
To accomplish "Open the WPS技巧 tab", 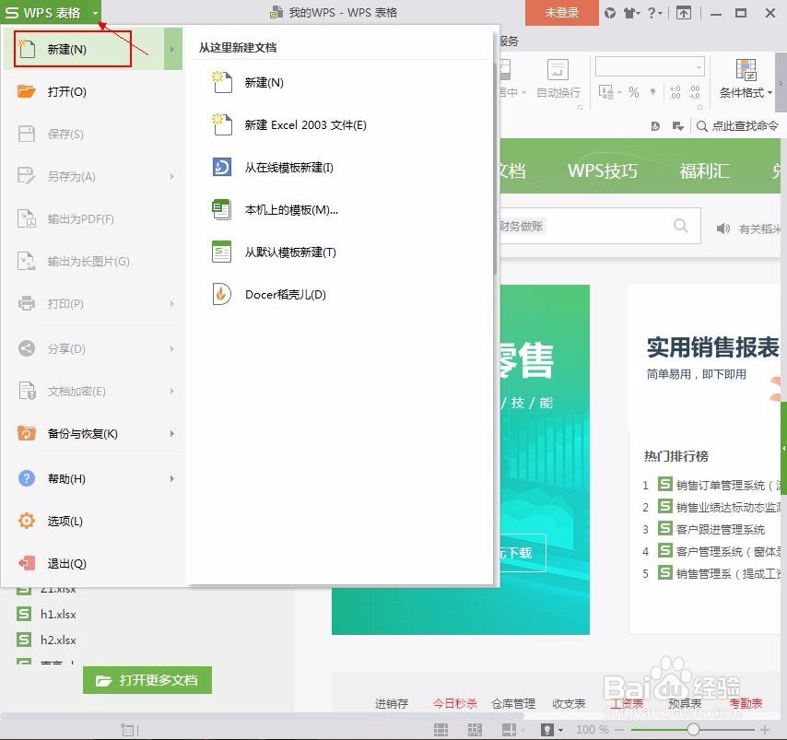I will point(603,170).
